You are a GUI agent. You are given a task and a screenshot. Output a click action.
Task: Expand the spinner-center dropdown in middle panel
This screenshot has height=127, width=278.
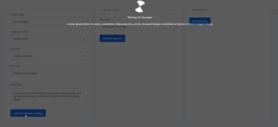pyautogui.click(x=138, y=10)
